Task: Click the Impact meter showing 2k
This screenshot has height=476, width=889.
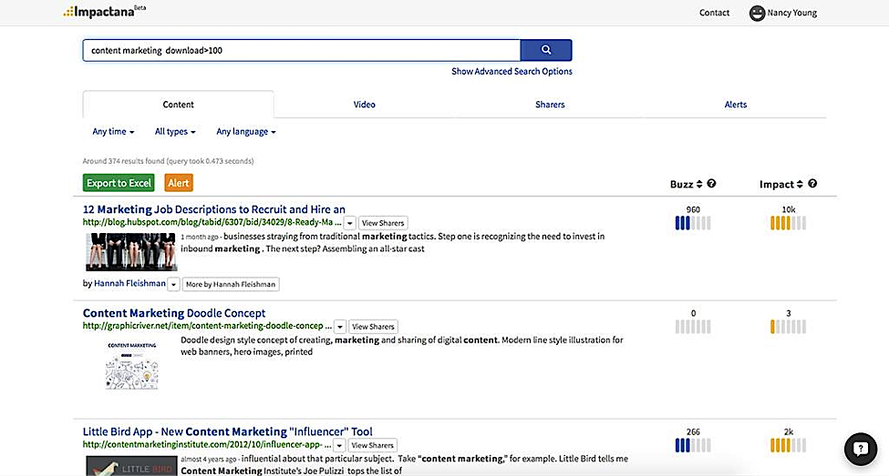Action: [788, 445]
